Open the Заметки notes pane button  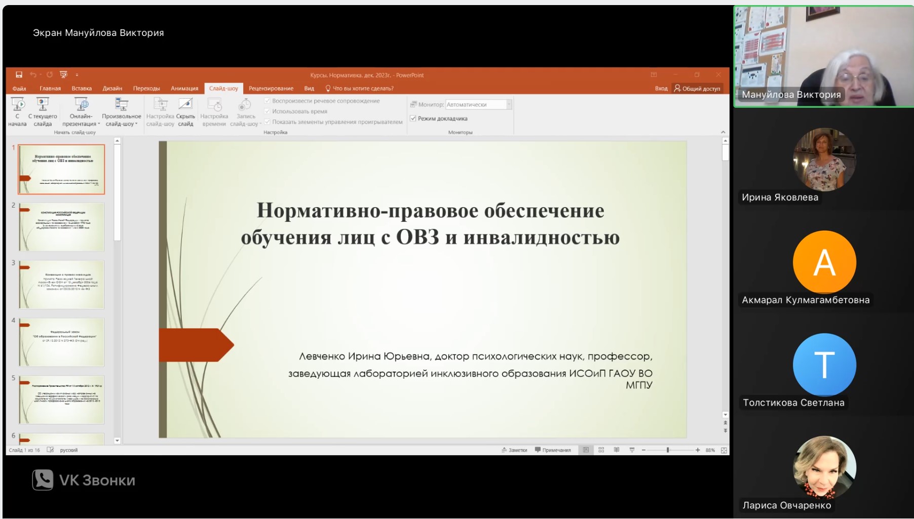click(514, 450)
